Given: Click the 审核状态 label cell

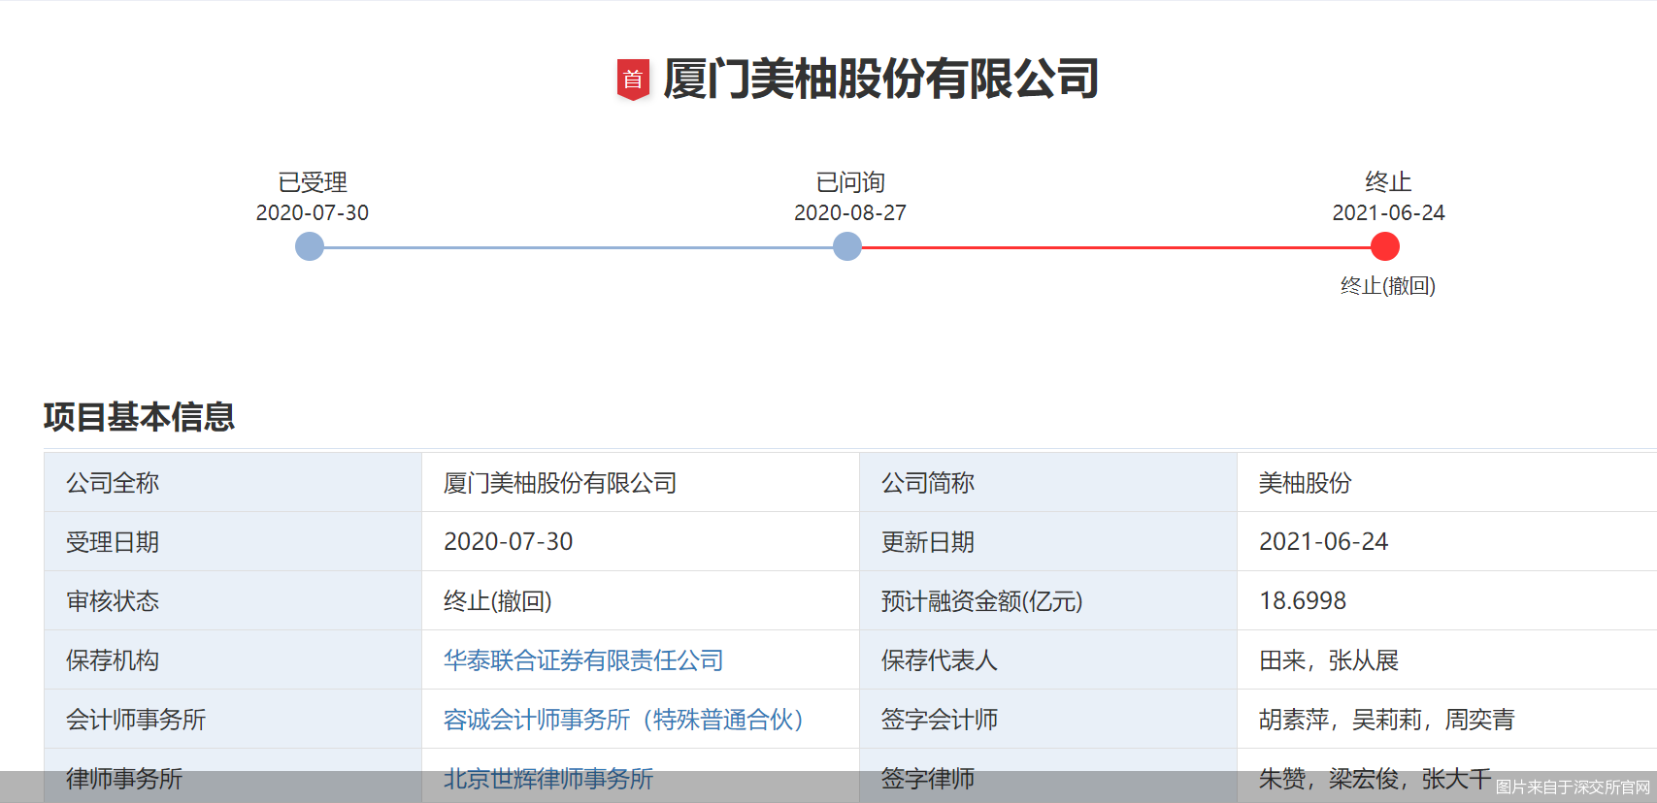Looking at the screenshot, I should pos(233,600).
